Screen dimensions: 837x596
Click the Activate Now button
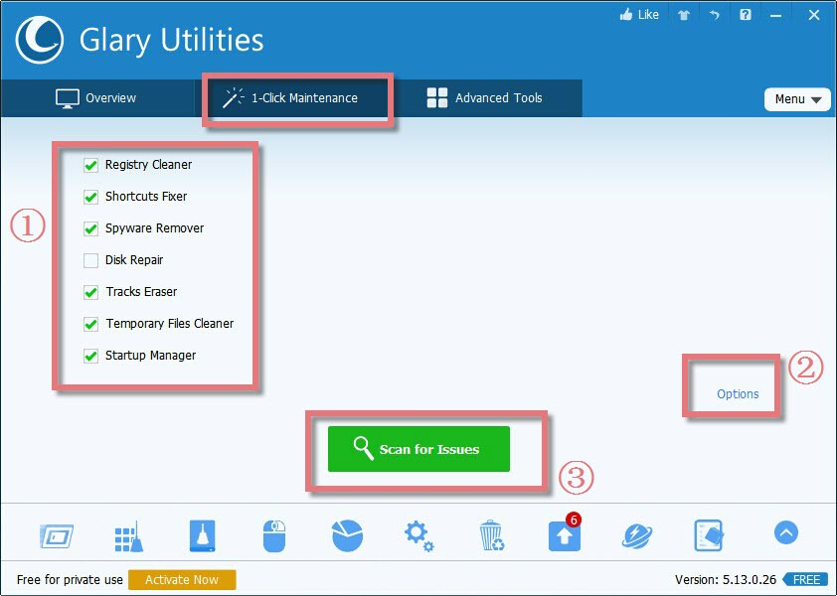pyautogui.click(x=182, y=579)
